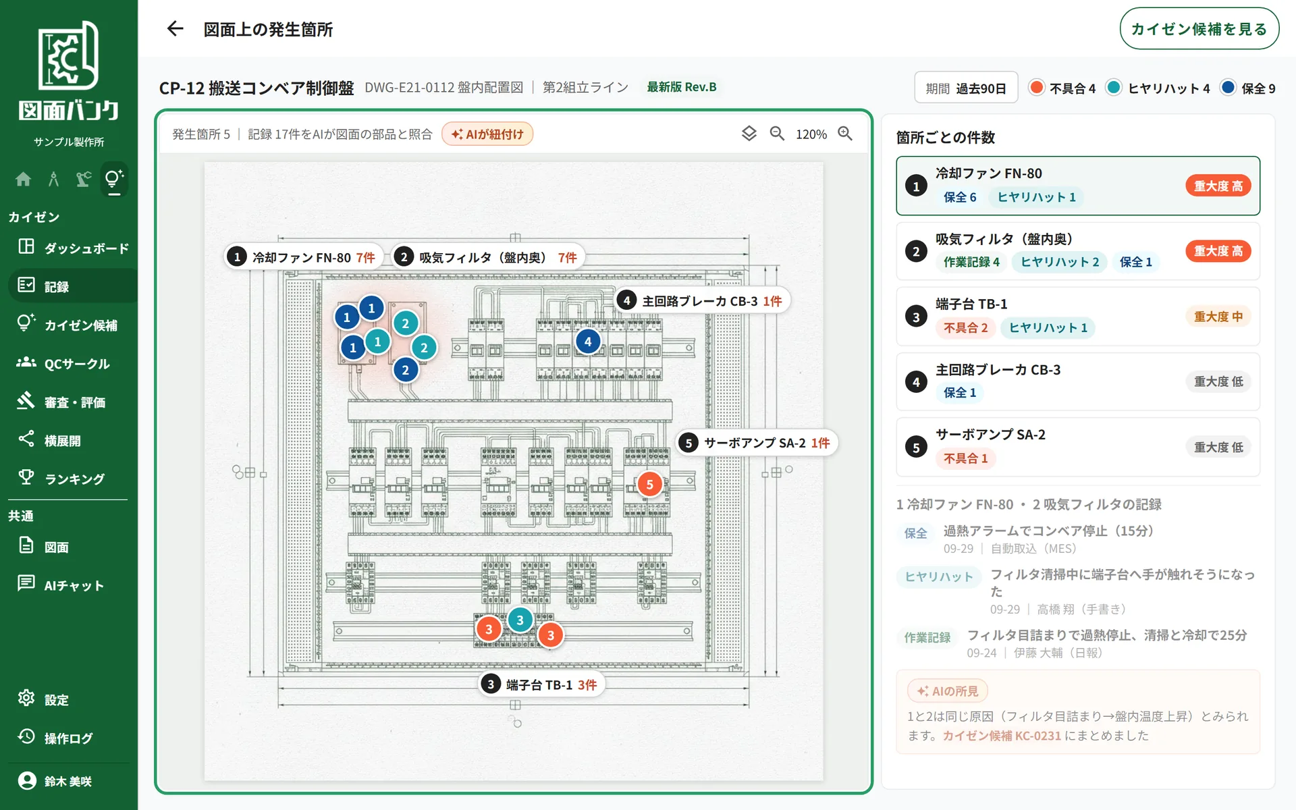This screenshot has width=1296, height=810.
Task: Click 冷却ファン FN-80 7件 label on drawing
Action: click(x=304, y=257)
